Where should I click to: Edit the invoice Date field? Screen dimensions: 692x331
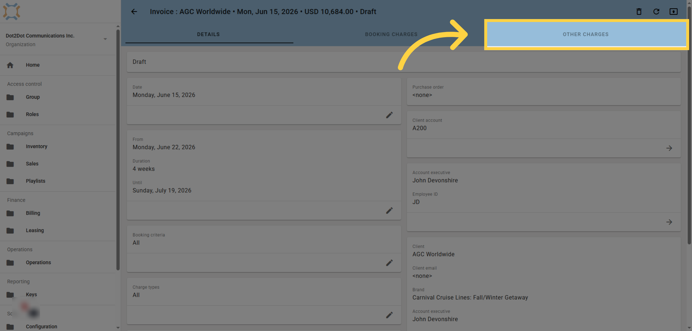[x=389, y=115]
